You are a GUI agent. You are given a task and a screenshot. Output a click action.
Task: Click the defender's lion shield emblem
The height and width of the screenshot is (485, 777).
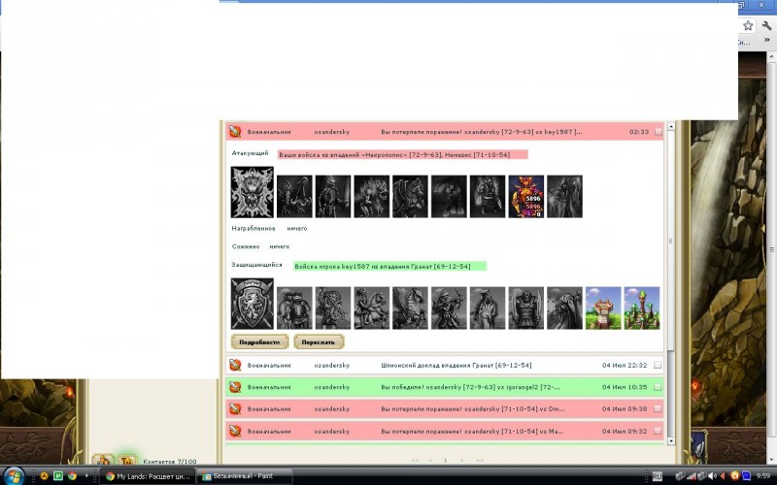coord(253,304)
